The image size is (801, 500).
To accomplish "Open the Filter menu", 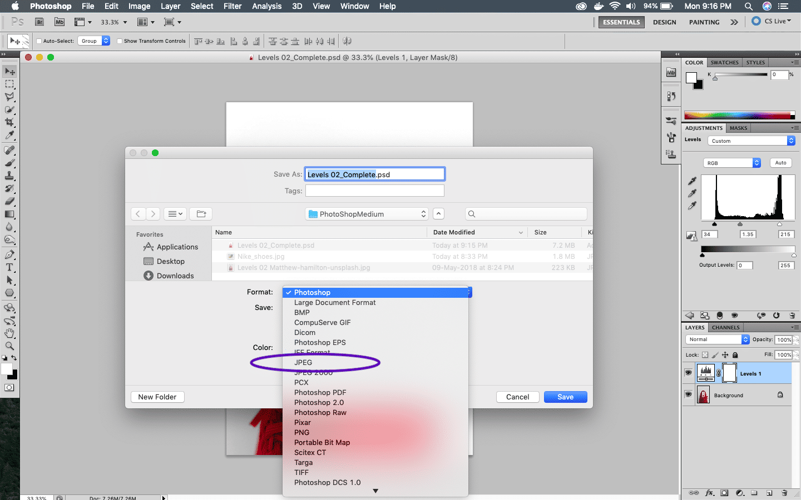I will click(x=233, y=6).
